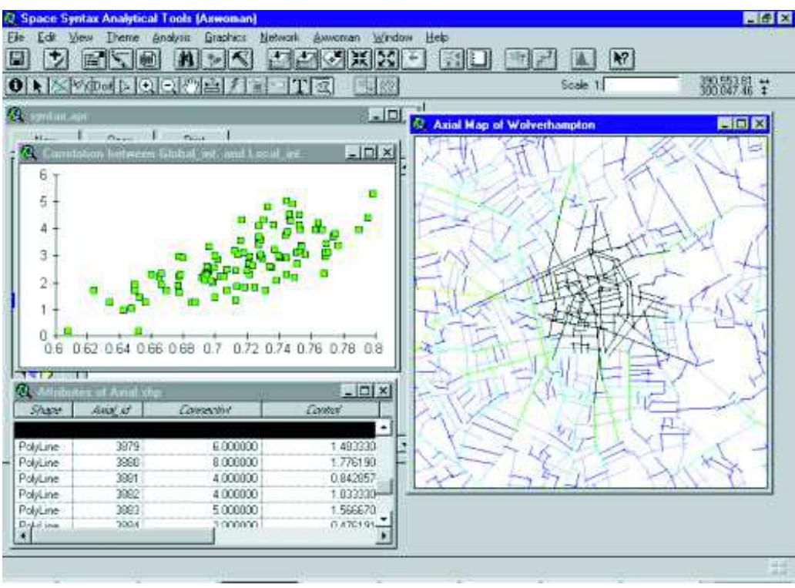Image resolution: width=795 pixels, height=588 pixels.
Task: Click PolyLine cell in row 3982
Action: (44, 494)
